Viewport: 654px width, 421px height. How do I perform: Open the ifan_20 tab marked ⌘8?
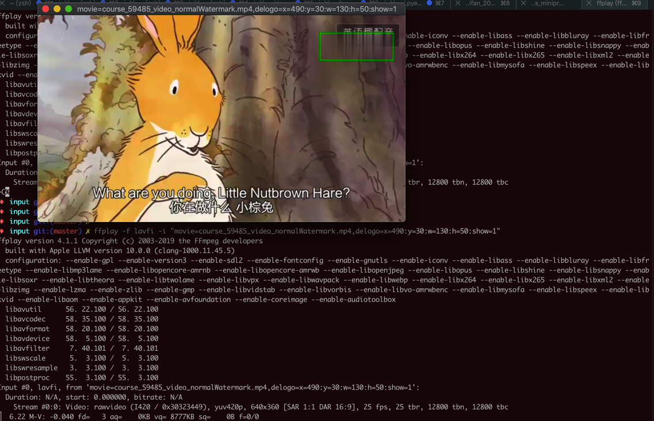(x=487, y=3)
